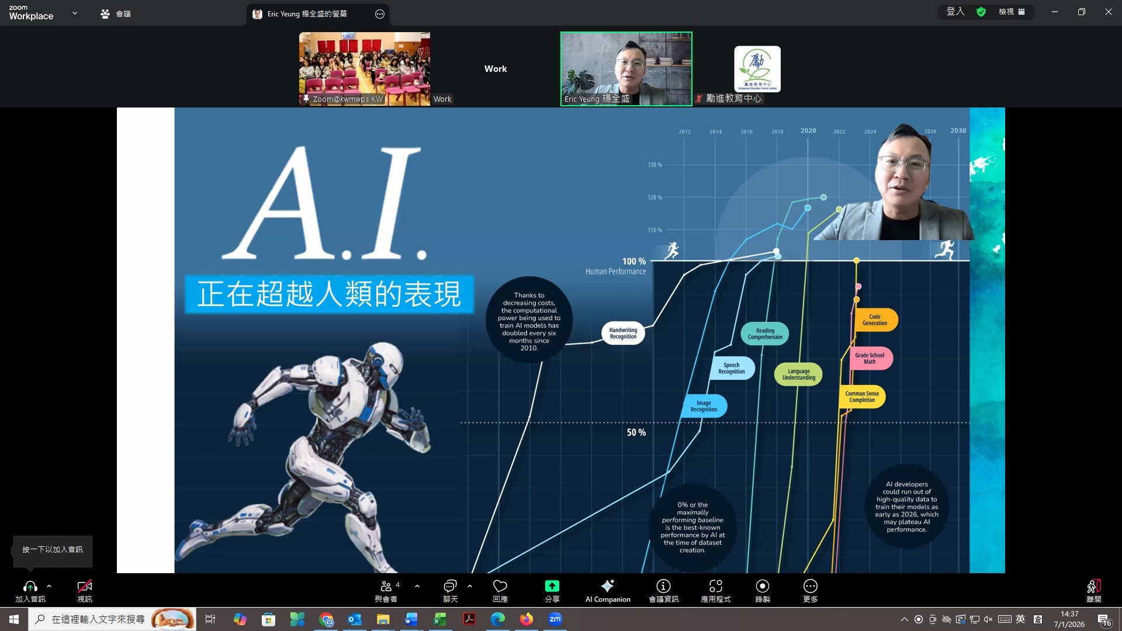The image size is (1122, 631).
Task: Join audio with the headphone button
Action: 30,586
